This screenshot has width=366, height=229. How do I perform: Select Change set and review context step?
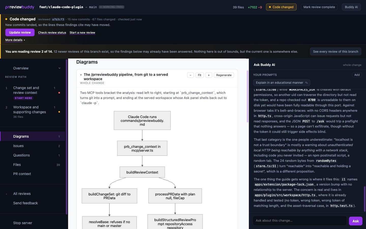click(33, 93)
